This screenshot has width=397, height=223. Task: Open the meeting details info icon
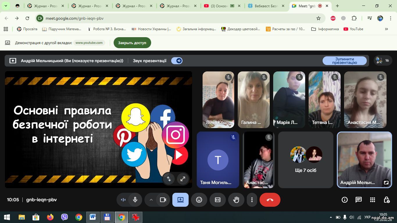(x=345, y=200)
